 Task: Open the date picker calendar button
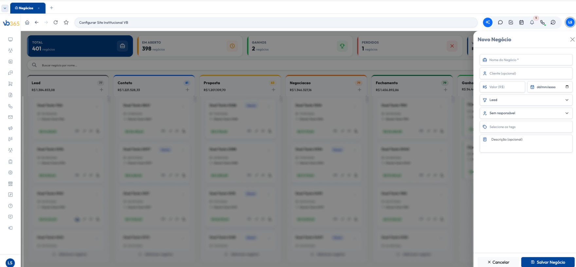567,87
